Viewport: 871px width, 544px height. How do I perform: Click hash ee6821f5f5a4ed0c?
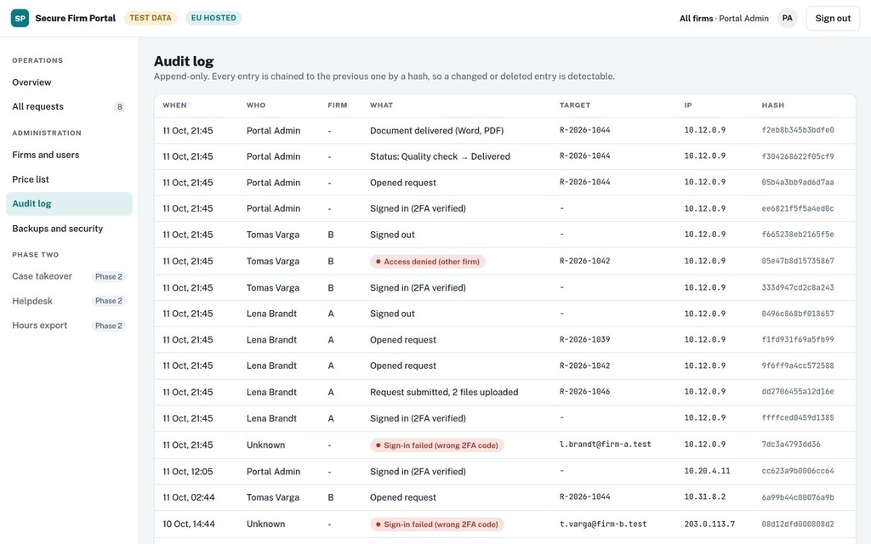(x=798, y=208)
